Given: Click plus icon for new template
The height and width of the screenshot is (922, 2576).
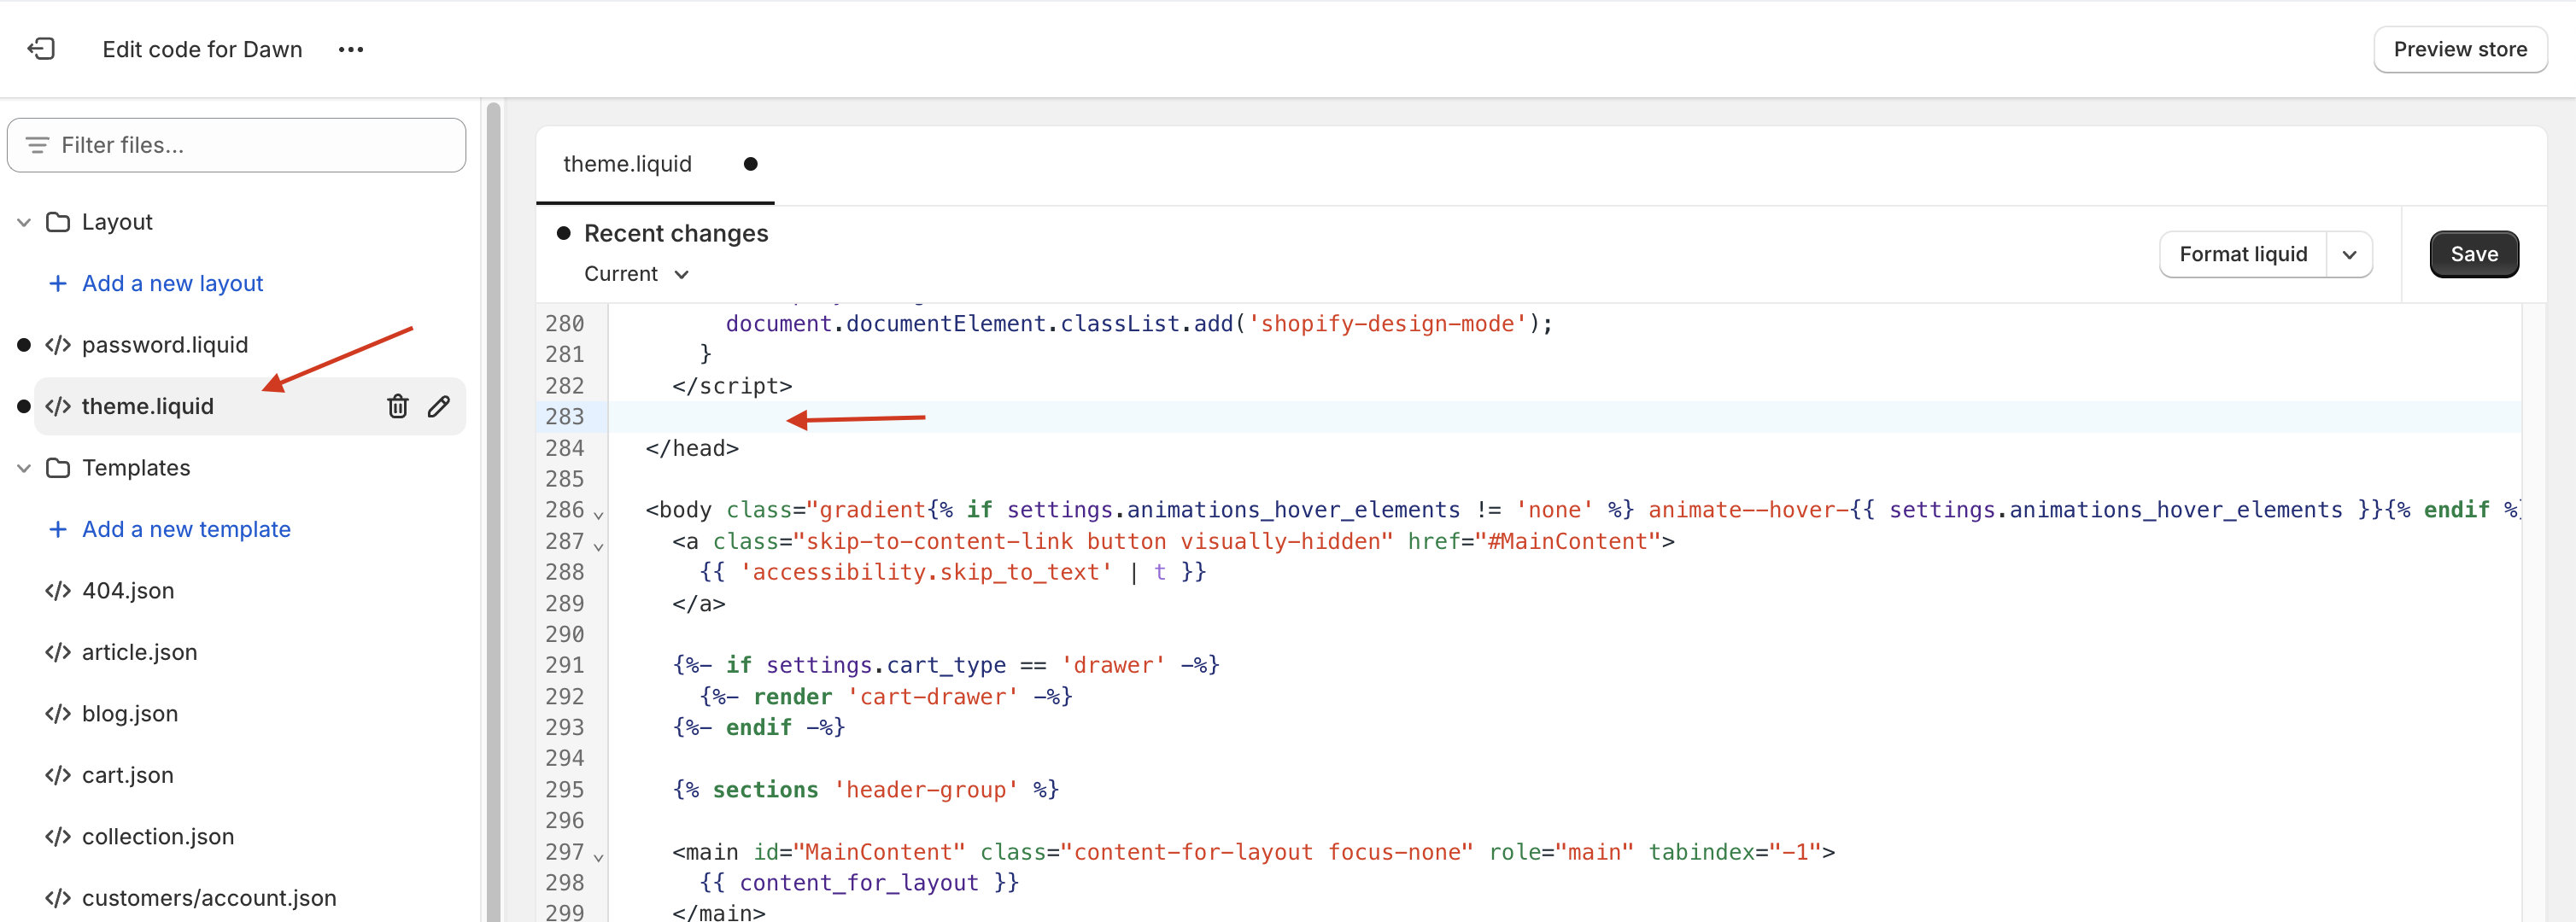Looking at the screenshot, I should click(x=58, y=530).
